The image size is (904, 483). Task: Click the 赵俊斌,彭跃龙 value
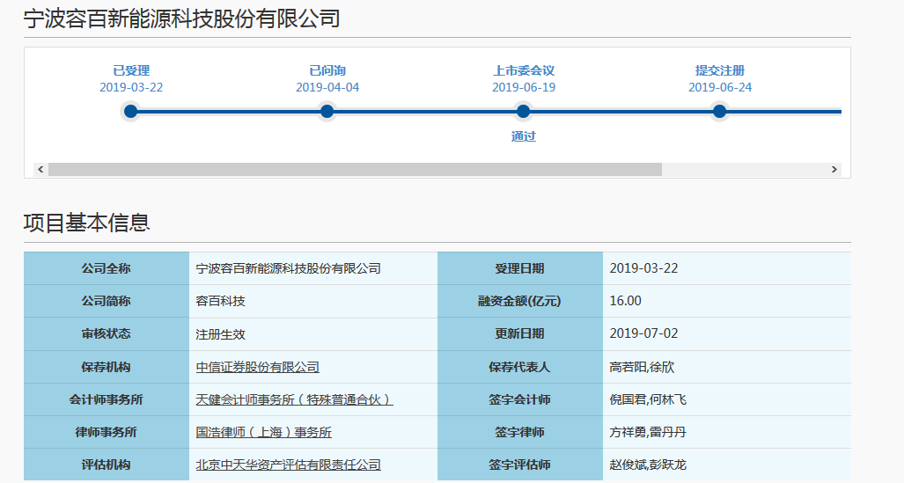pos(648,465)
